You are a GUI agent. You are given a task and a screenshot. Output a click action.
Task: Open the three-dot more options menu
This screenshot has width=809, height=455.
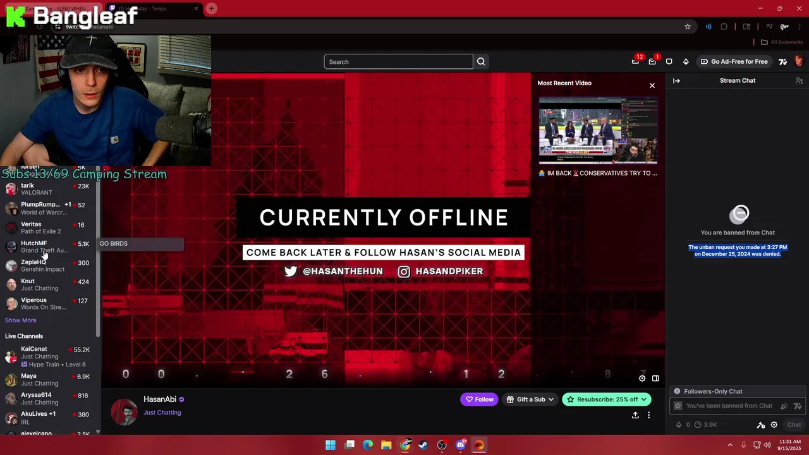pyautogui.click(x=648, y=415)
